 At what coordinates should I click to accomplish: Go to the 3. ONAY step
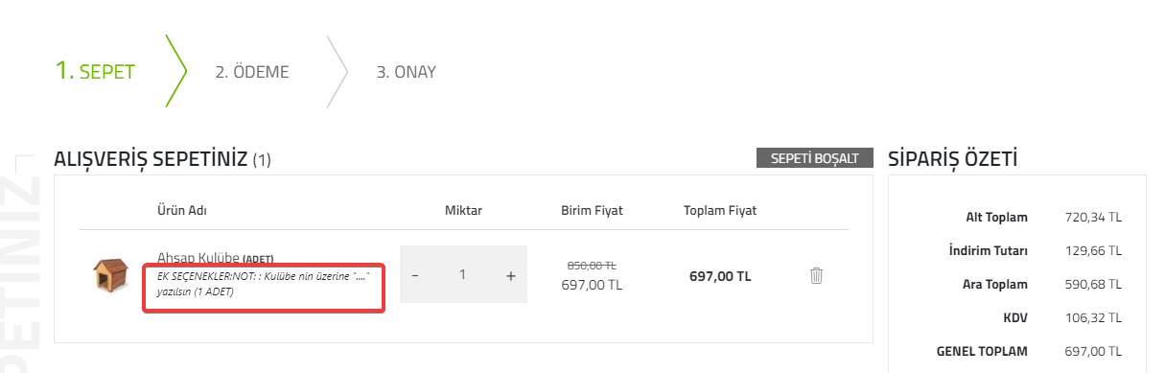coord(406,72)
